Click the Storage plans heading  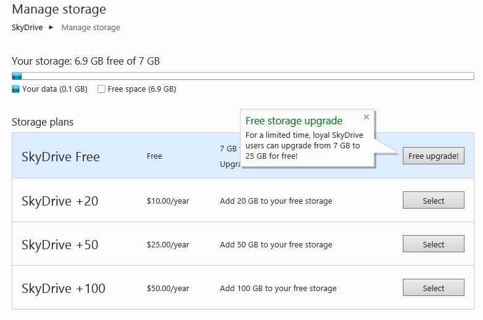[x=43, y=122]
